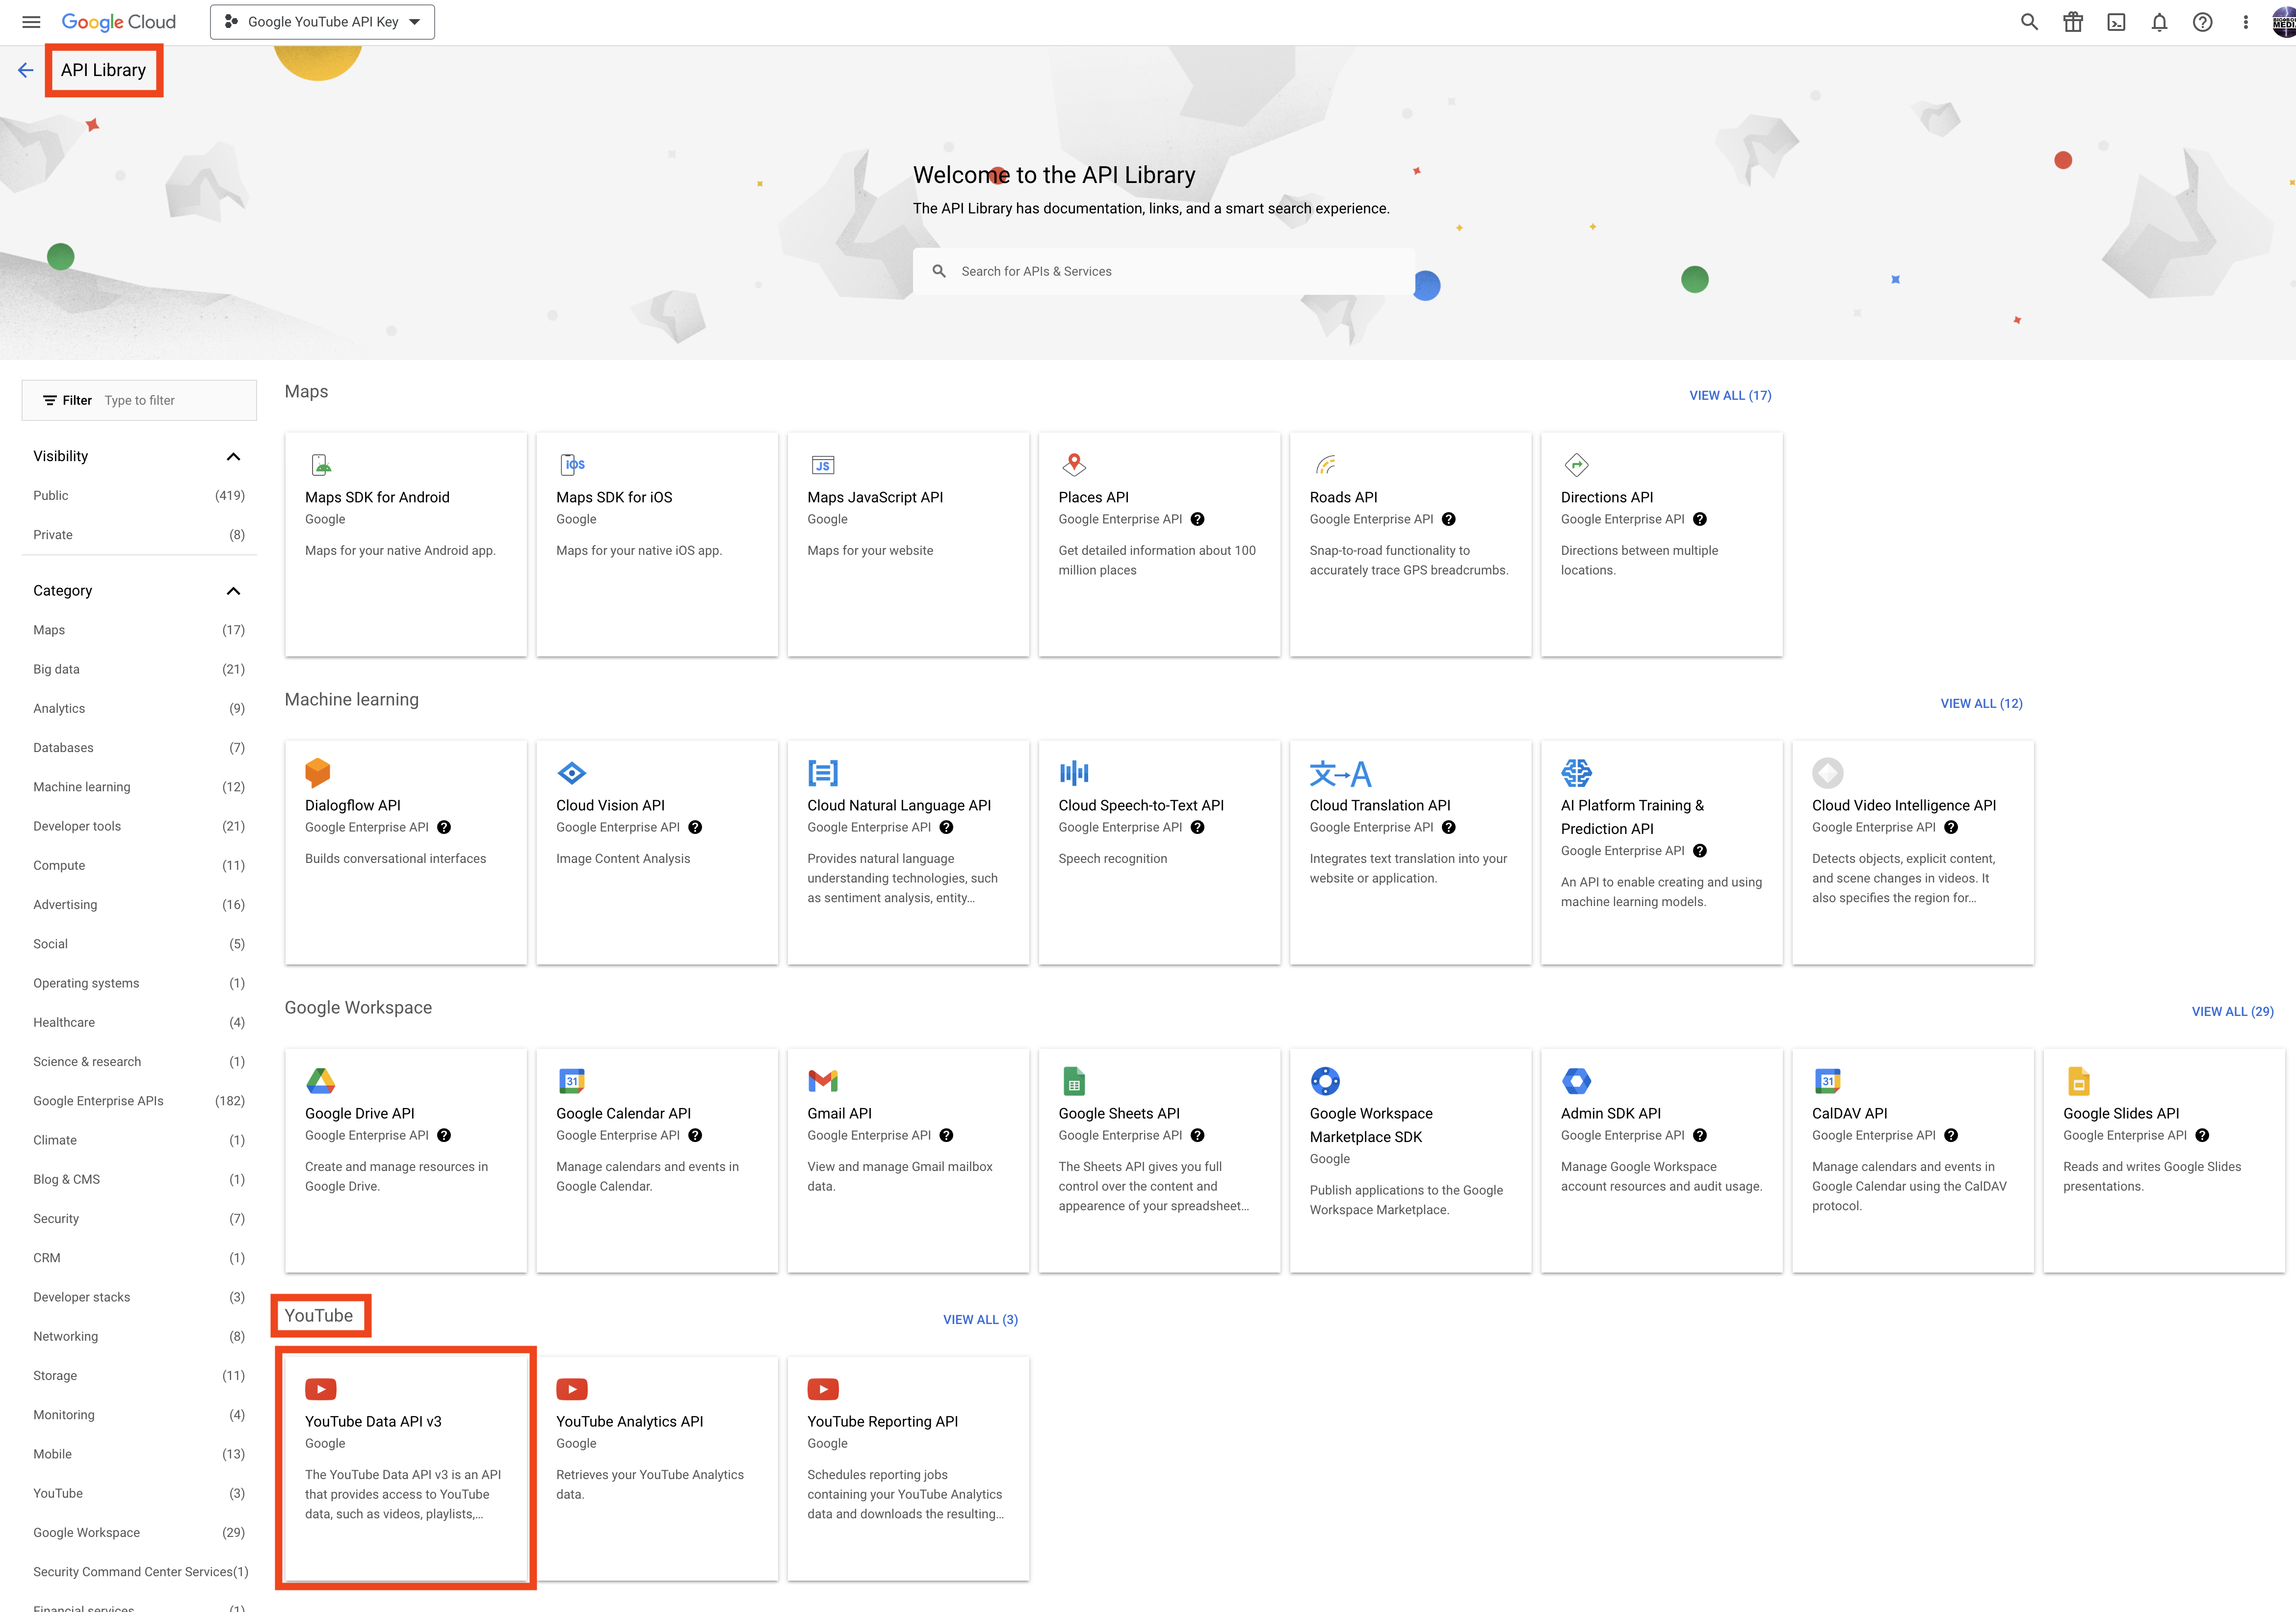Filter by Private visibility

point(139,535)
